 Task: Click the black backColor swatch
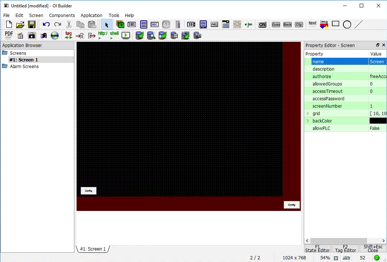coord(378,121)
